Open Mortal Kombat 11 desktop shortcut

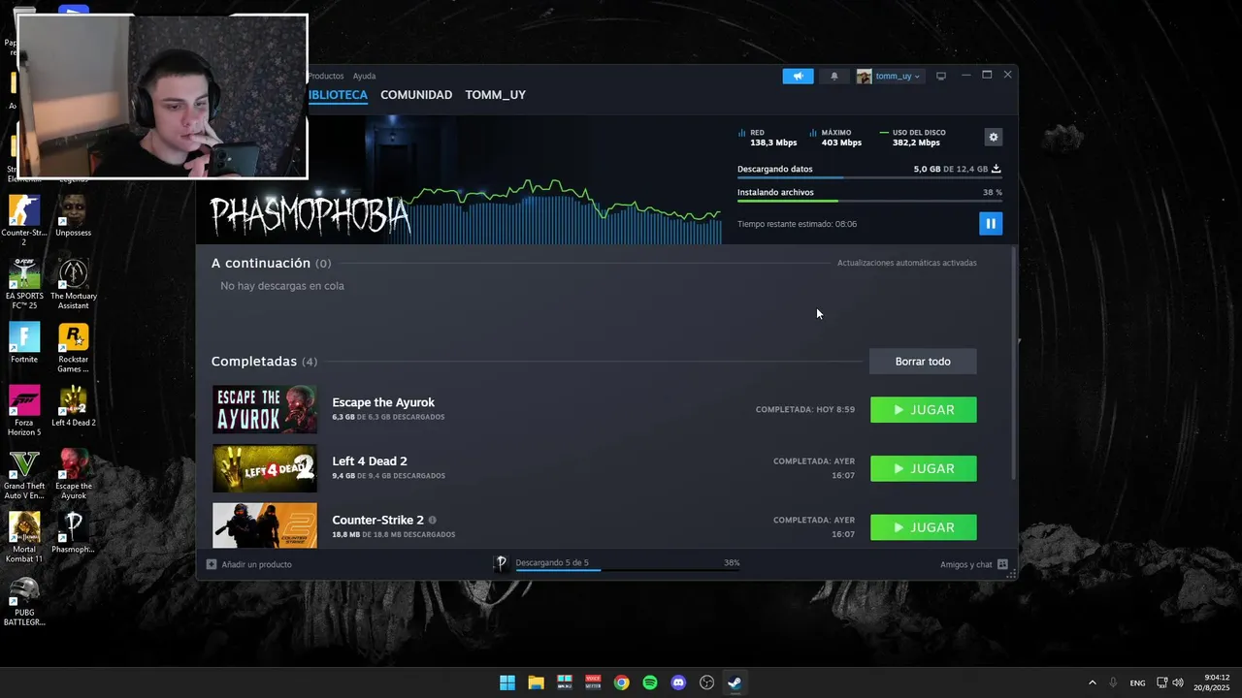tap(24, 538)
